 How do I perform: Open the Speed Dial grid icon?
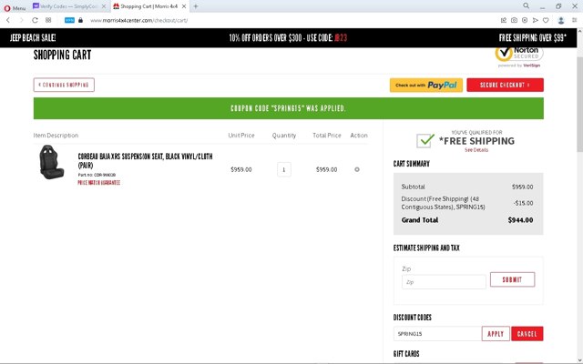click(x=48, y=20)
